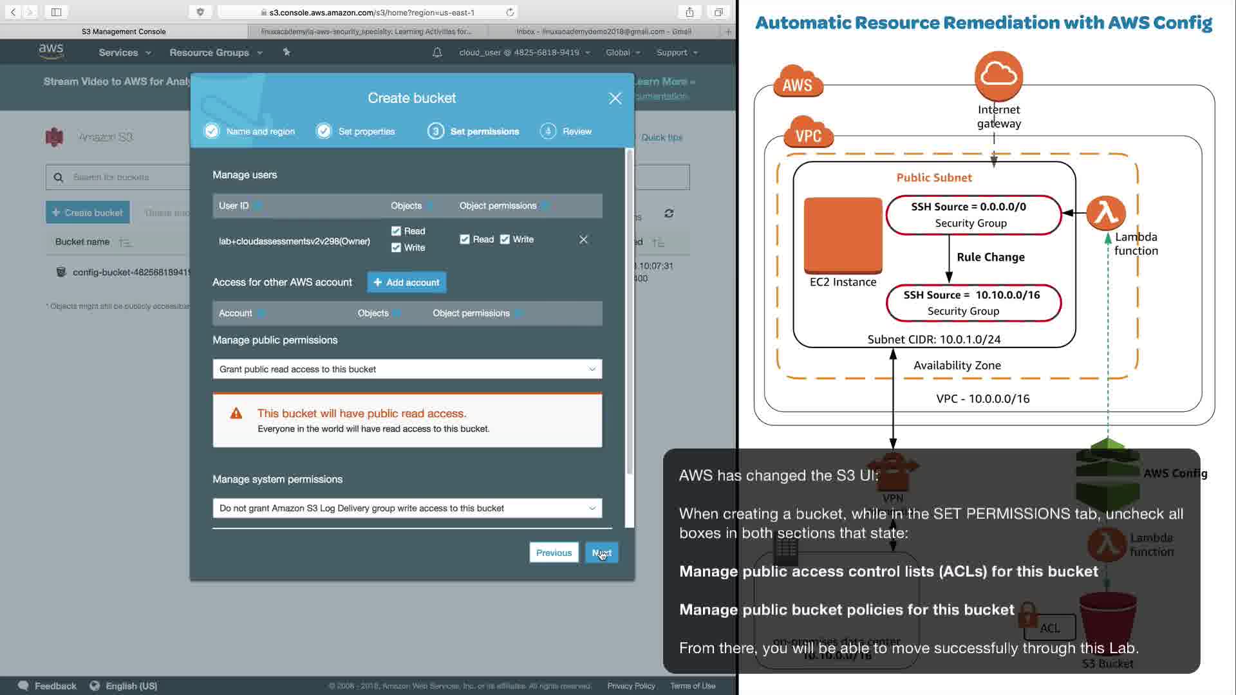Image resolution: width=1236 pixels, height=695 pixels.
Task: Click the Previous button
Action: (x=554, y=553)
